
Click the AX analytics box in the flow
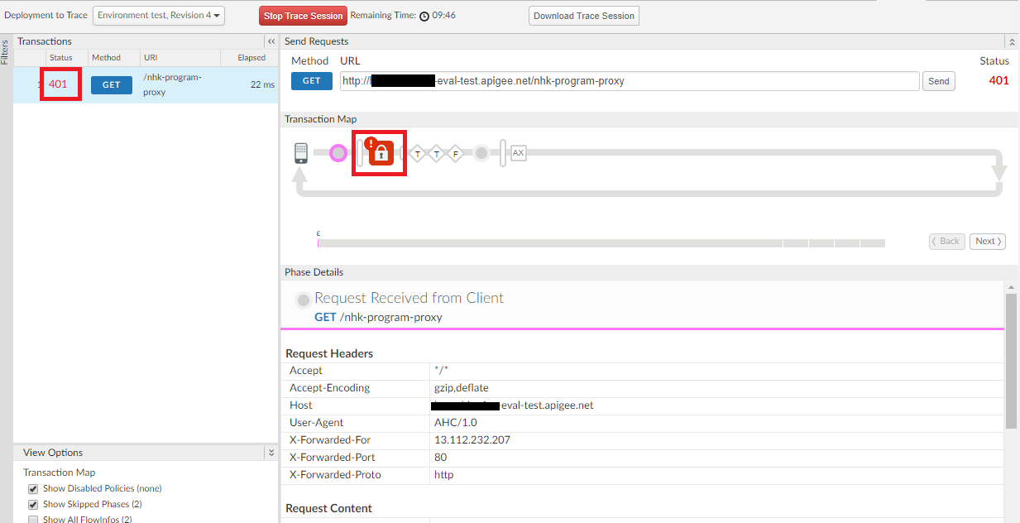coord(519,153)
